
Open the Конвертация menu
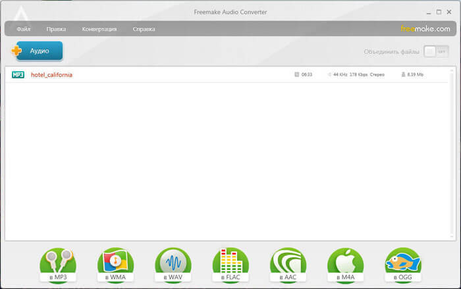99,29
